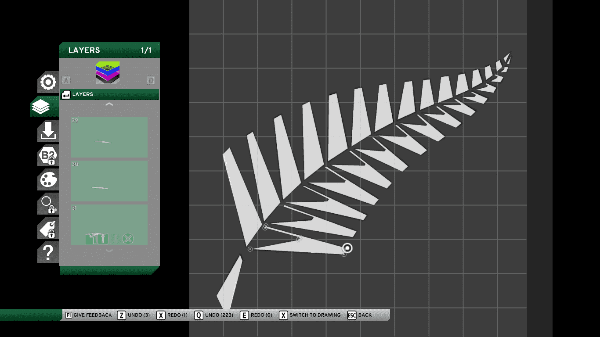Click the locked magnifier search tab
600x337 pixels.
coord(47,204)
